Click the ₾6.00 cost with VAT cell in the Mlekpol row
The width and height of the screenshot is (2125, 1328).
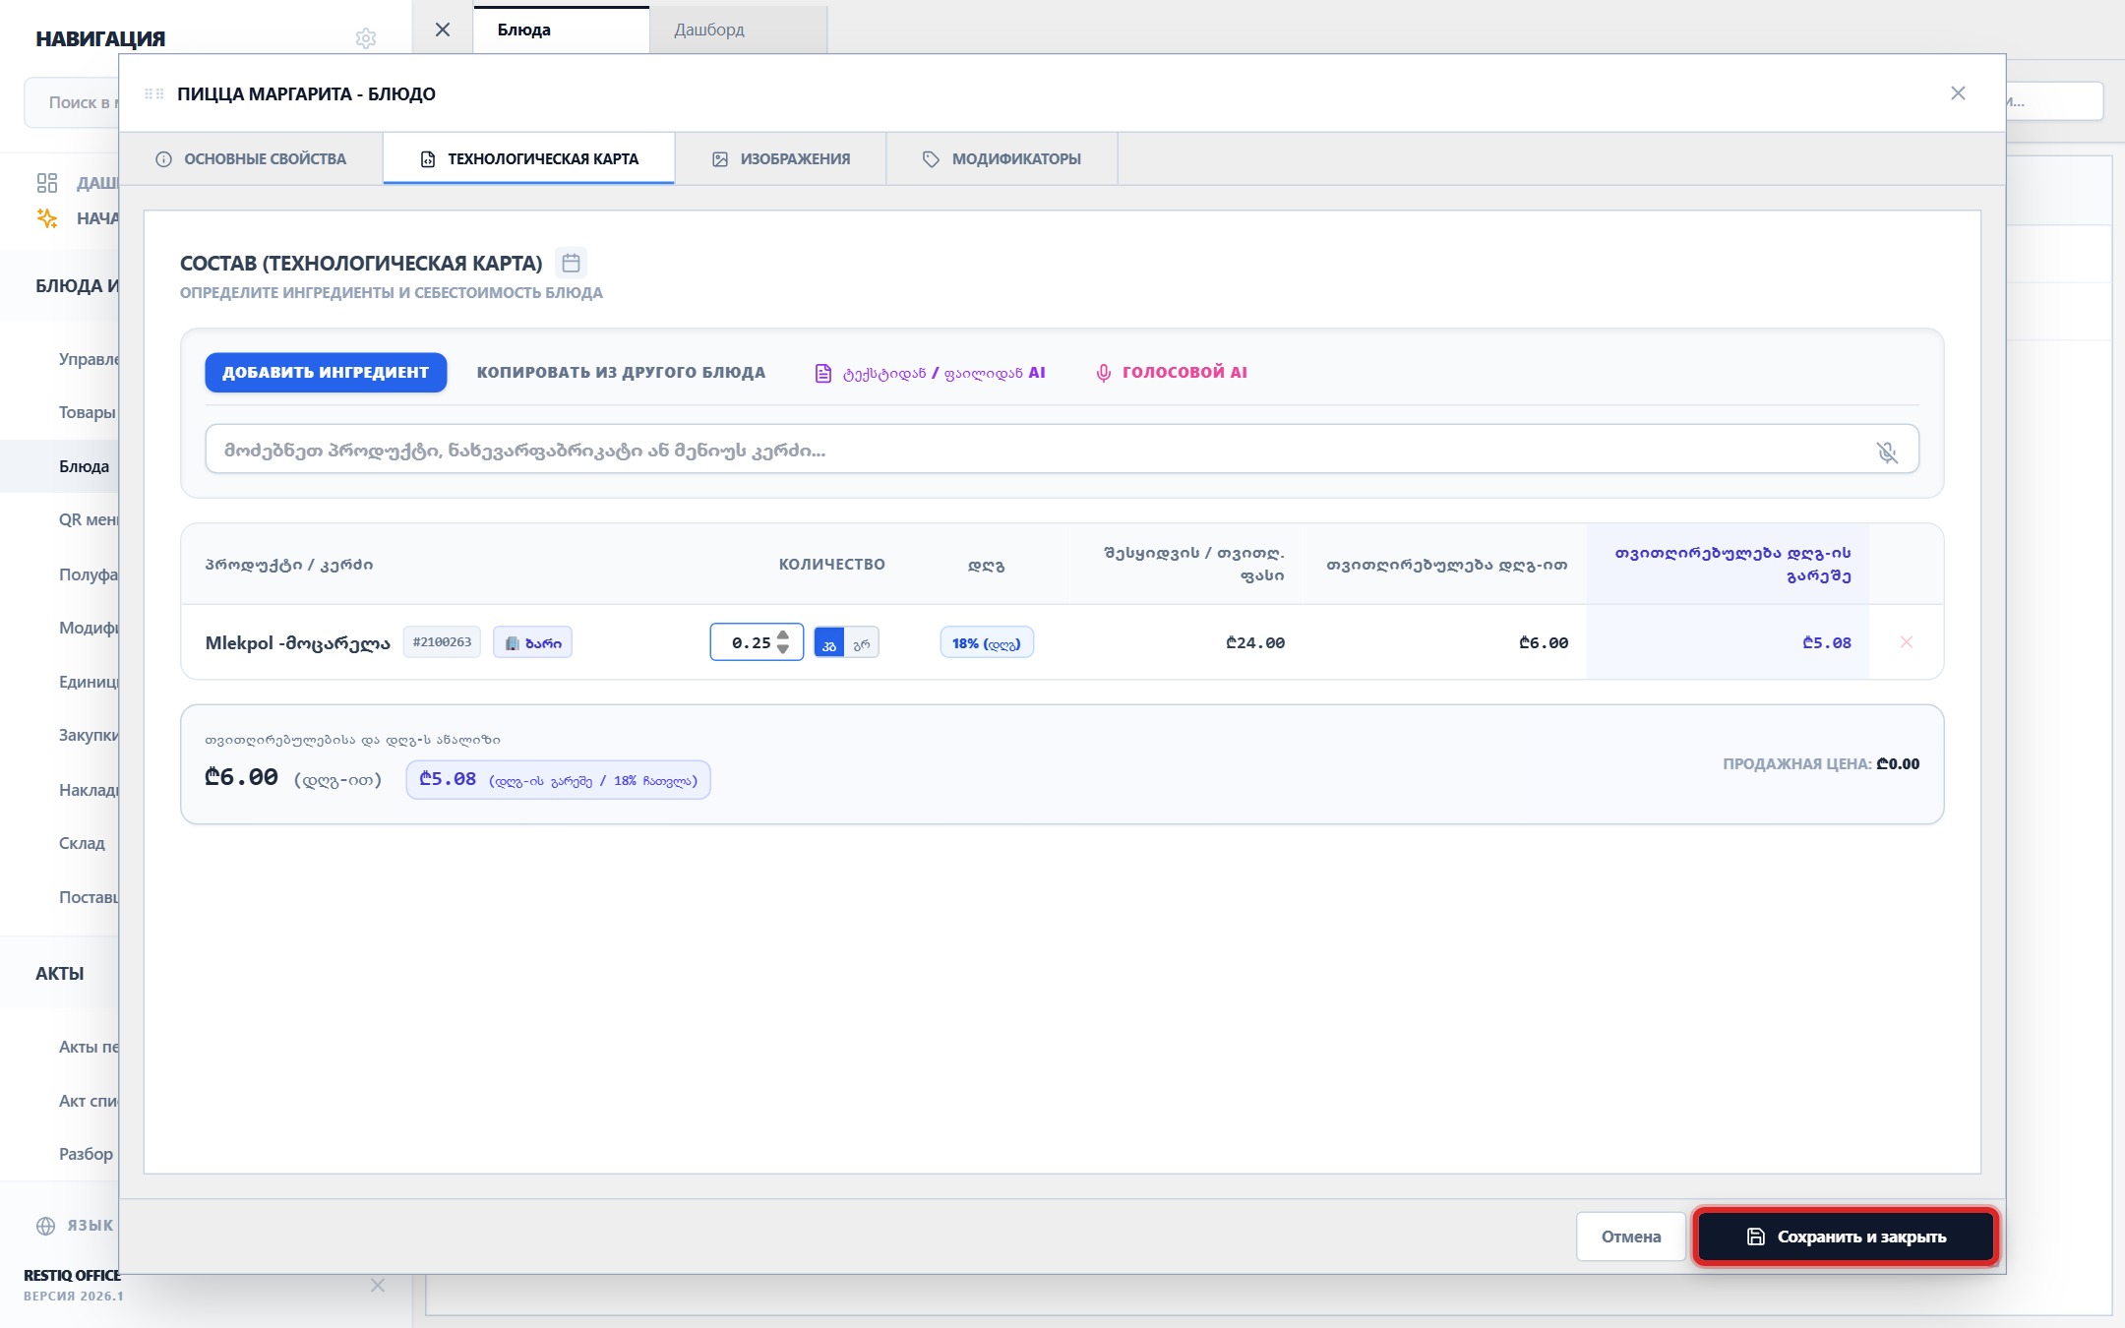[1544, 642]
